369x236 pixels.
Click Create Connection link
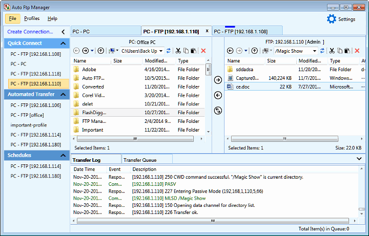pyautogui.click(x=30, y=32)
